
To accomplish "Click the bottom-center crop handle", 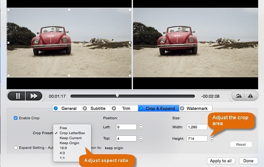I will [x=69, y=76].
